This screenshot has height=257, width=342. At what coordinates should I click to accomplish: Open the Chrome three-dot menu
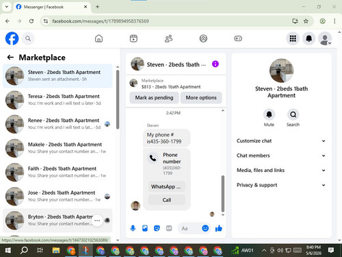click(x=334, y=21)
